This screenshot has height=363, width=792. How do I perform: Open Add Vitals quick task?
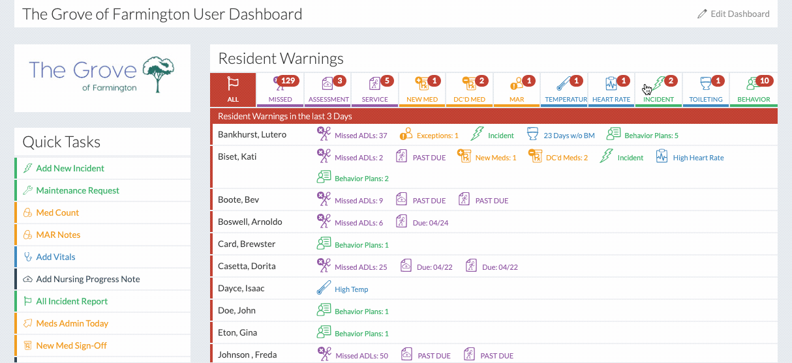55,257
